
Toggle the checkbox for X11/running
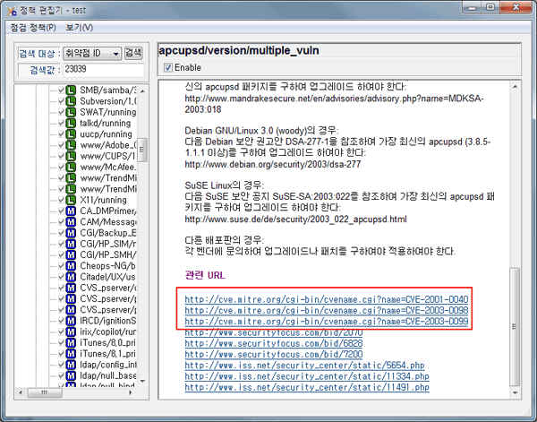tap(61, 200)
